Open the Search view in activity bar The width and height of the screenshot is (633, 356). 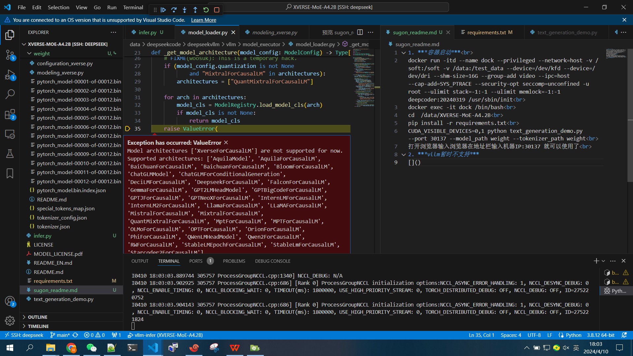[10, 94]
